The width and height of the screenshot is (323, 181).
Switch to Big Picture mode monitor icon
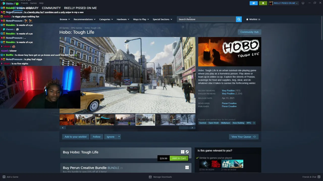pos(303,3)
